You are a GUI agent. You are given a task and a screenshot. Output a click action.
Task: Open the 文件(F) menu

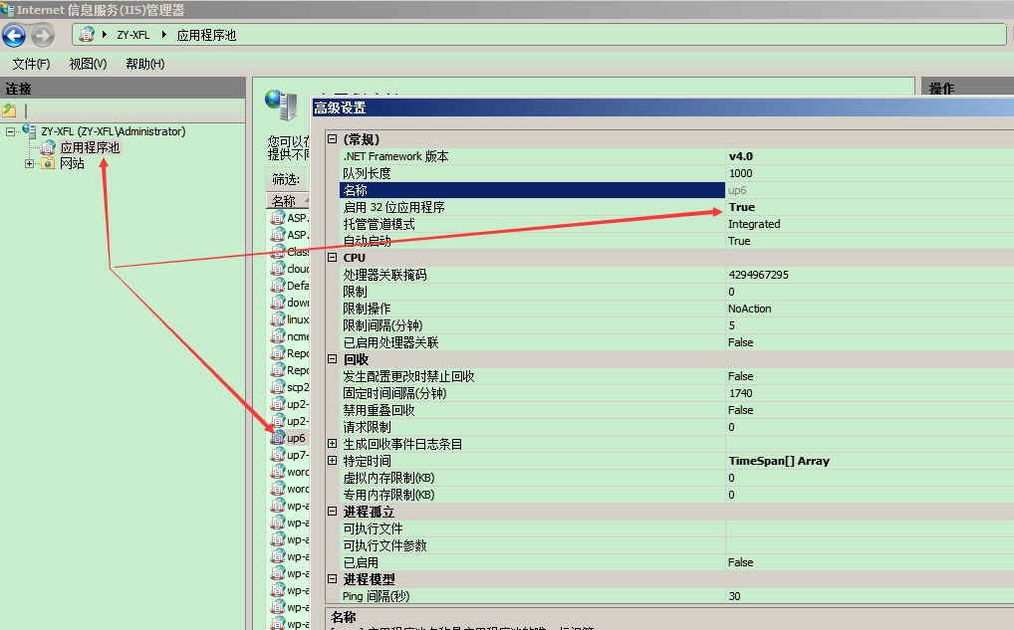pos(31,64)
